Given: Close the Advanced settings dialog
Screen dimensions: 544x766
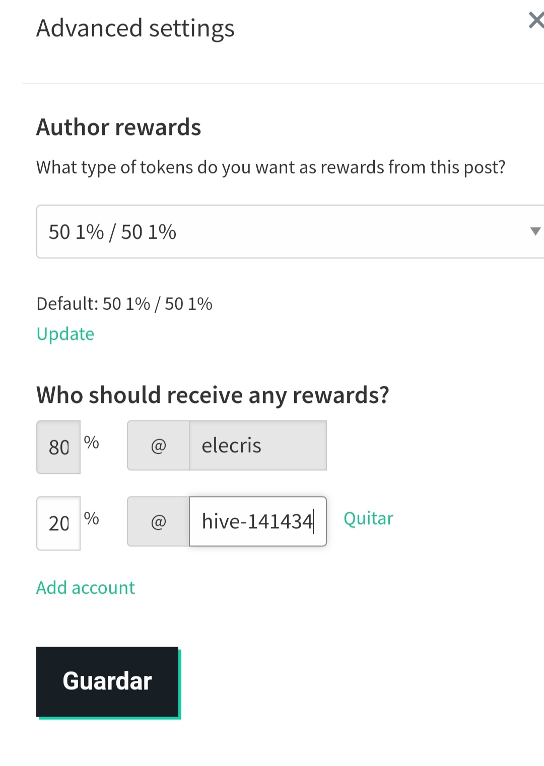Looking at the screenshot, I should tap(536, 20).
